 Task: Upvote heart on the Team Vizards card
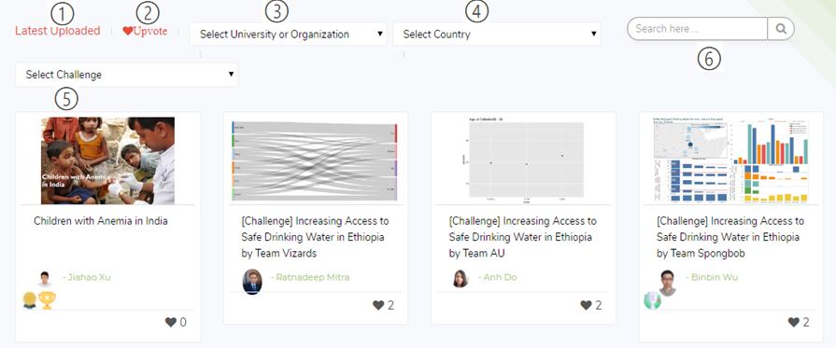(x=378, y=305)
